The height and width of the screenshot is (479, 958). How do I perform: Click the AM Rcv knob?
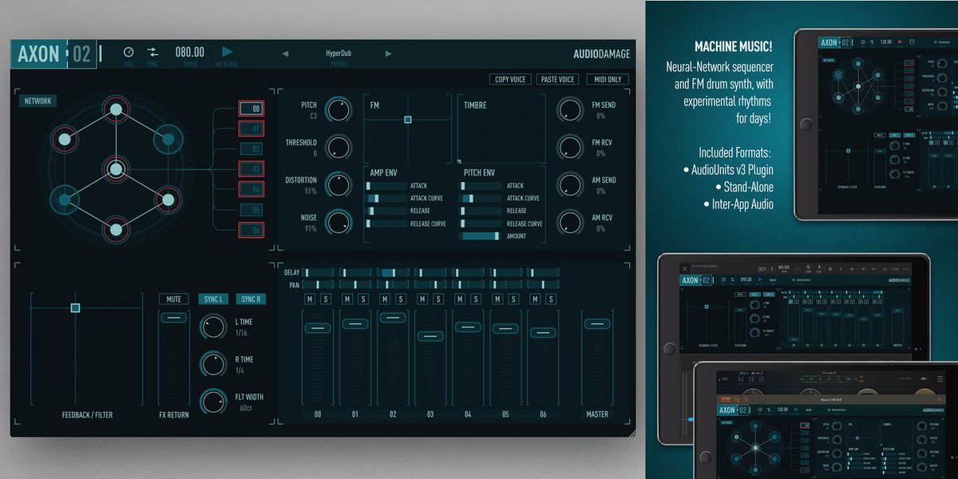tap(569, 222)
